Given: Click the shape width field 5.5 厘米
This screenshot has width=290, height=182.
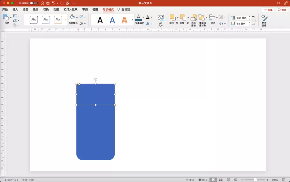Looking at the screenshot, I should [x=242, y=24].
